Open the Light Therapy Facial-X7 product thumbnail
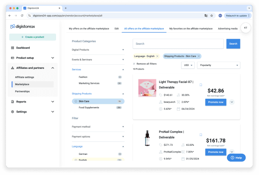259x175 pixels. [x=147, y=88]
